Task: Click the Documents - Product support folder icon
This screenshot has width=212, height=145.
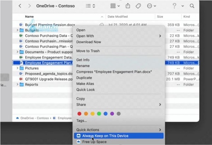Action: pyautogui.click(x=22, y=52)
